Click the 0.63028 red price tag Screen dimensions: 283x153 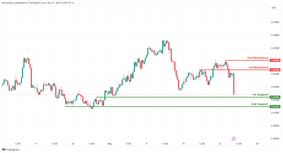pyautogui.click(x=275, y=60)
